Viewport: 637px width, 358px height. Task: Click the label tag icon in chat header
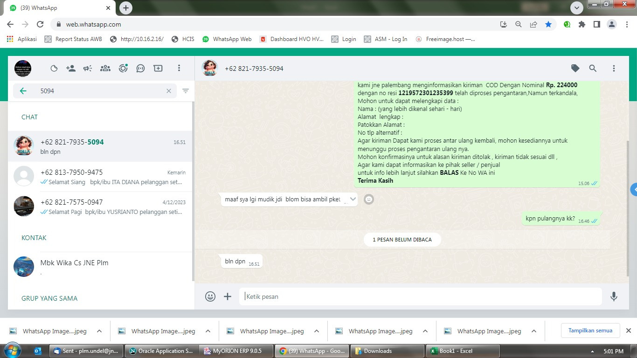click(x=575, y=69)
